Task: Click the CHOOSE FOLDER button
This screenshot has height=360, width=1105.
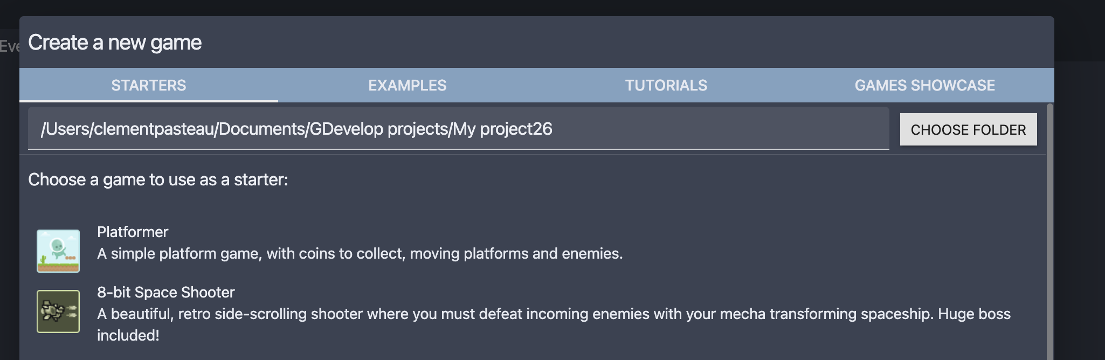Action: tap(968, 129)
